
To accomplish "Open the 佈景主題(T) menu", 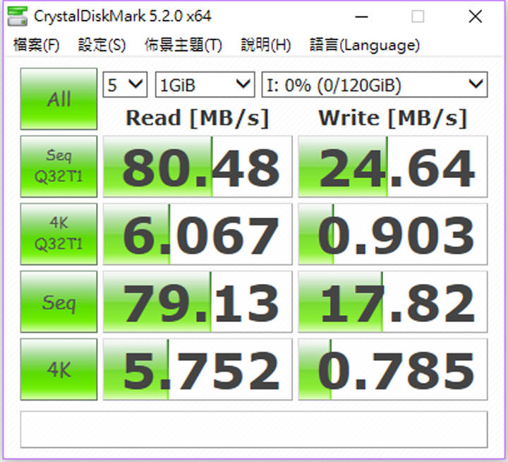I will tap(183, 45).
